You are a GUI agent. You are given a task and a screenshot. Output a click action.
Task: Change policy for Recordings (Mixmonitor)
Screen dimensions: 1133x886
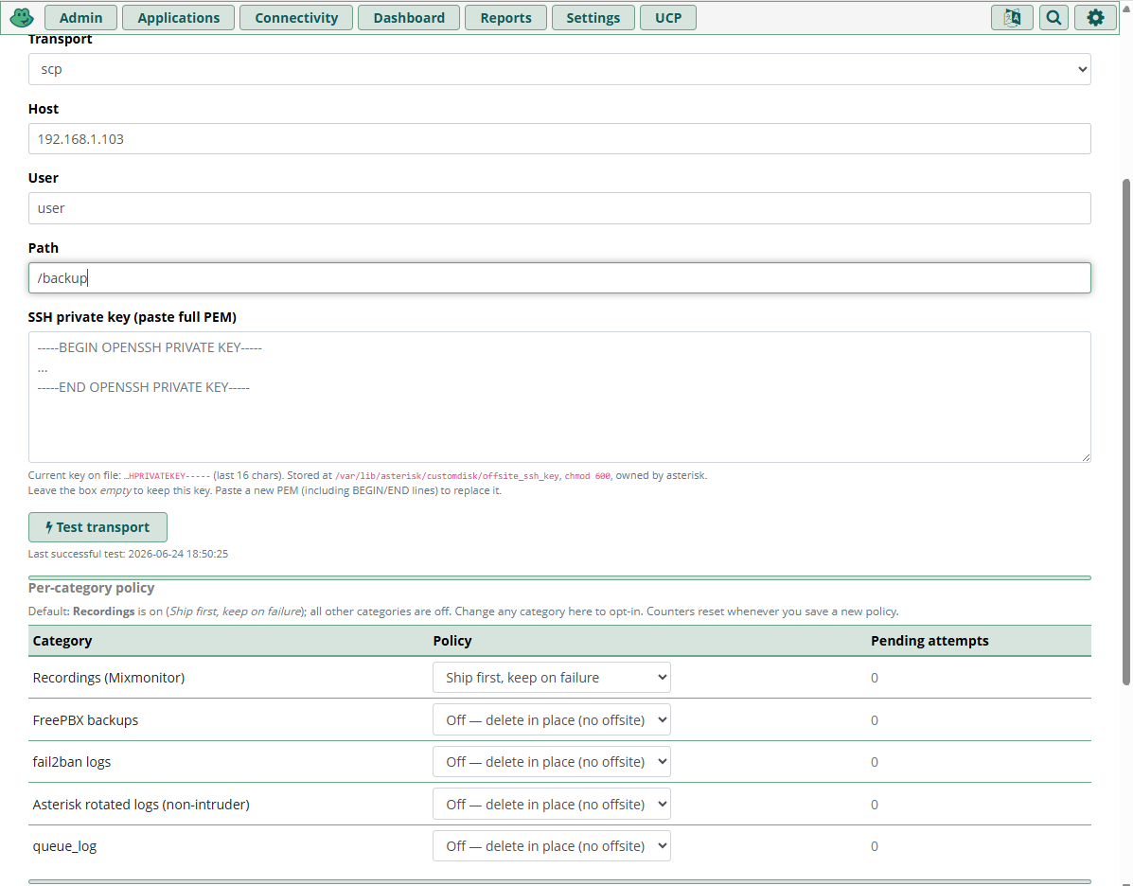coord(551,677)
